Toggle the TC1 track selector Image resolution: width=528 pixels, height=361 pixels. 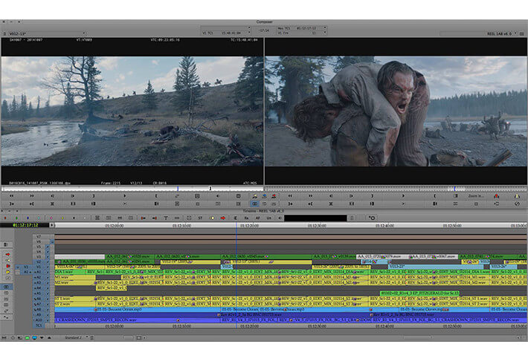39,325
